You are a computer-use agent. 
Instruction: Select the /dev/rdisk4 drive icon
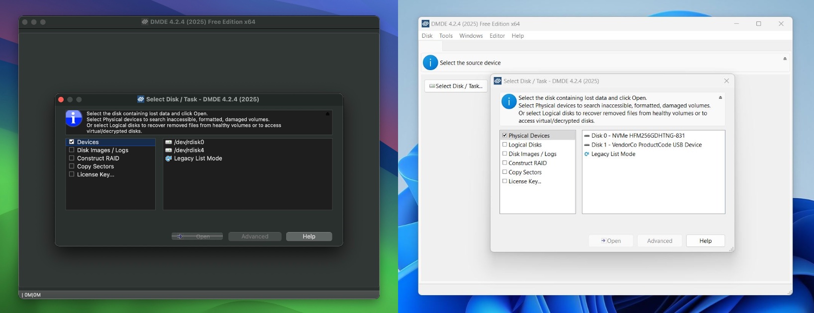point(169,150)
